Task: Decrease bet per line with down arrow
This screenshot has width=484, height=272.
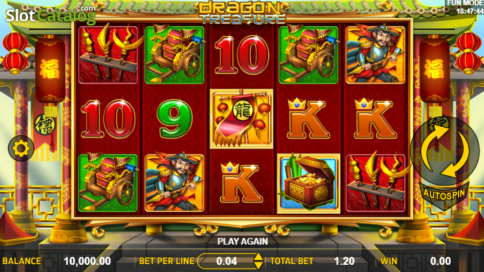Action: pyautogui.click(x=258, y=265)
